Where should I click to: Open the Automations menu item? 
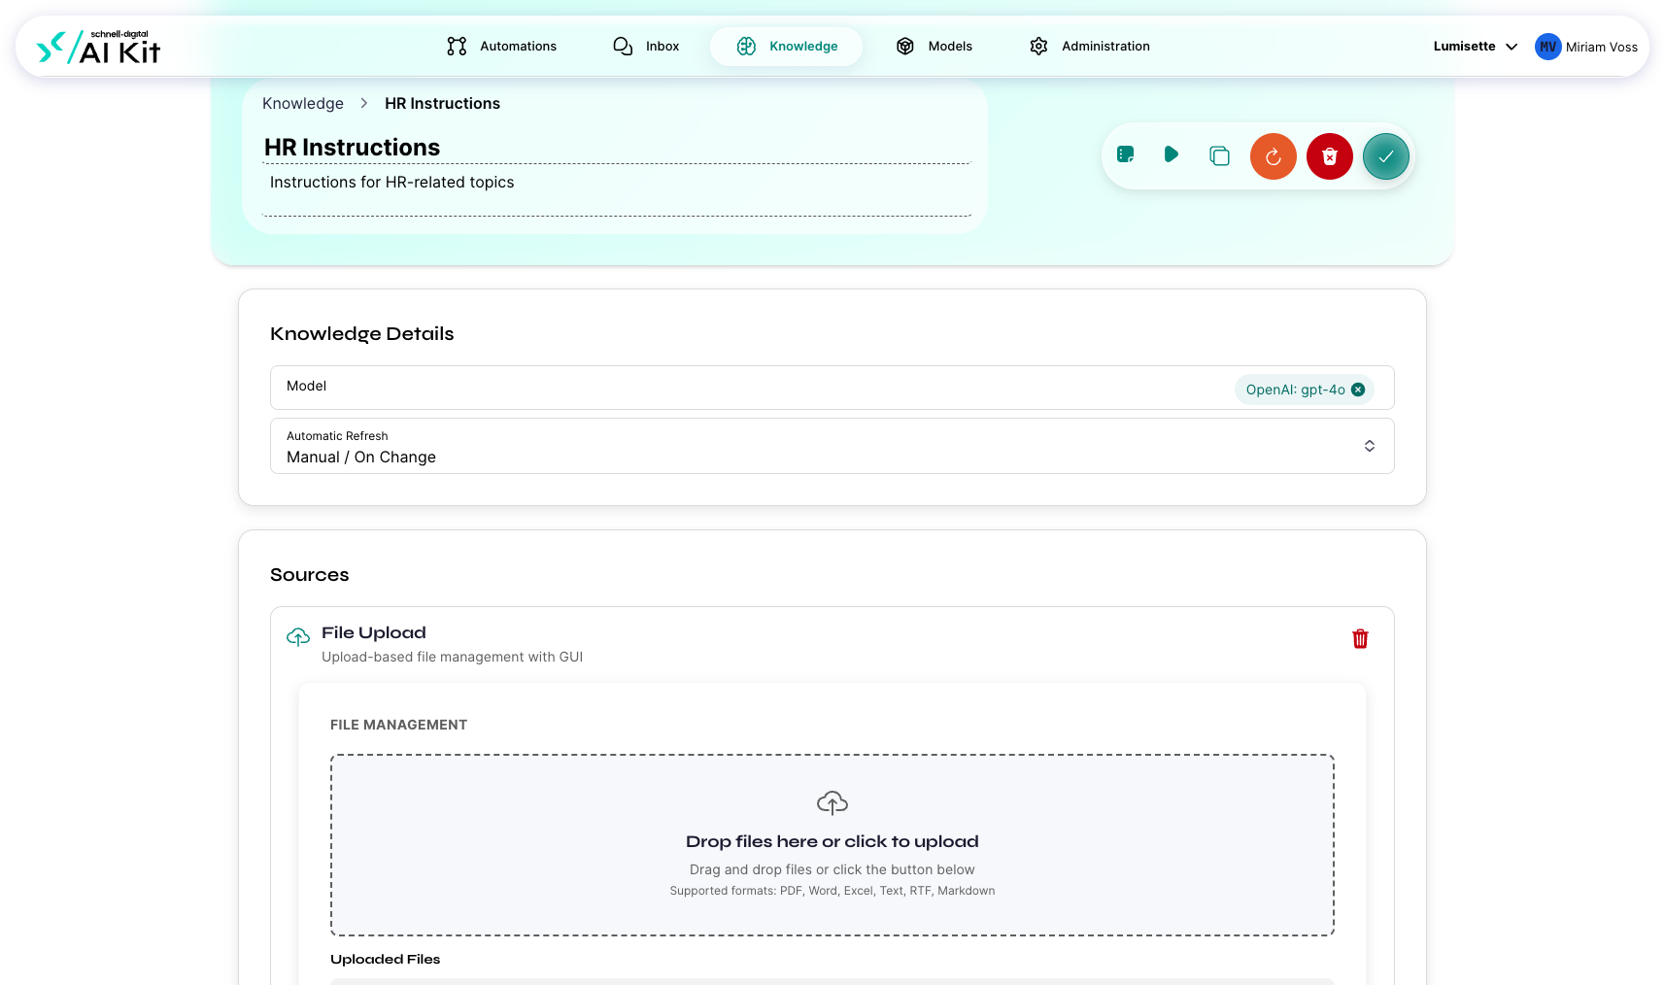(501, 46)
